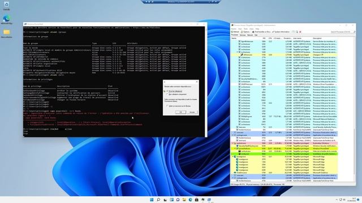The width and height of the screenshot is (362, 203).
Task: Close the small connection dialog
Action: 197,82
